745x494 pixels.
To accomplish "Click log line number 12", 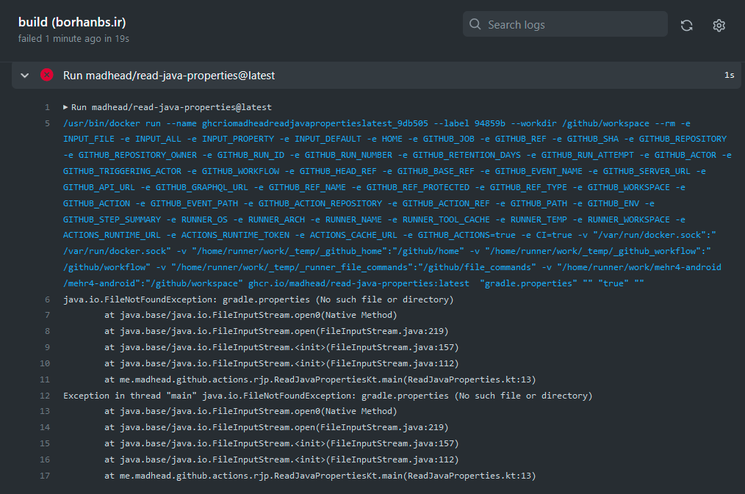I will (45, 396).
